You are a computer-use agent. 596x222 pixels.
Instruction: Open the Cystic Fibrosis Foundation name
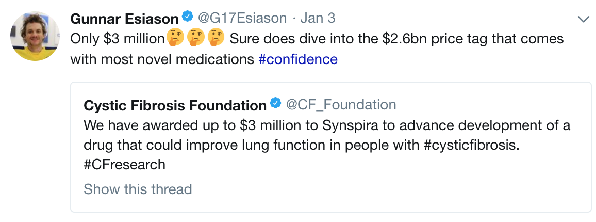coord(175,105)
